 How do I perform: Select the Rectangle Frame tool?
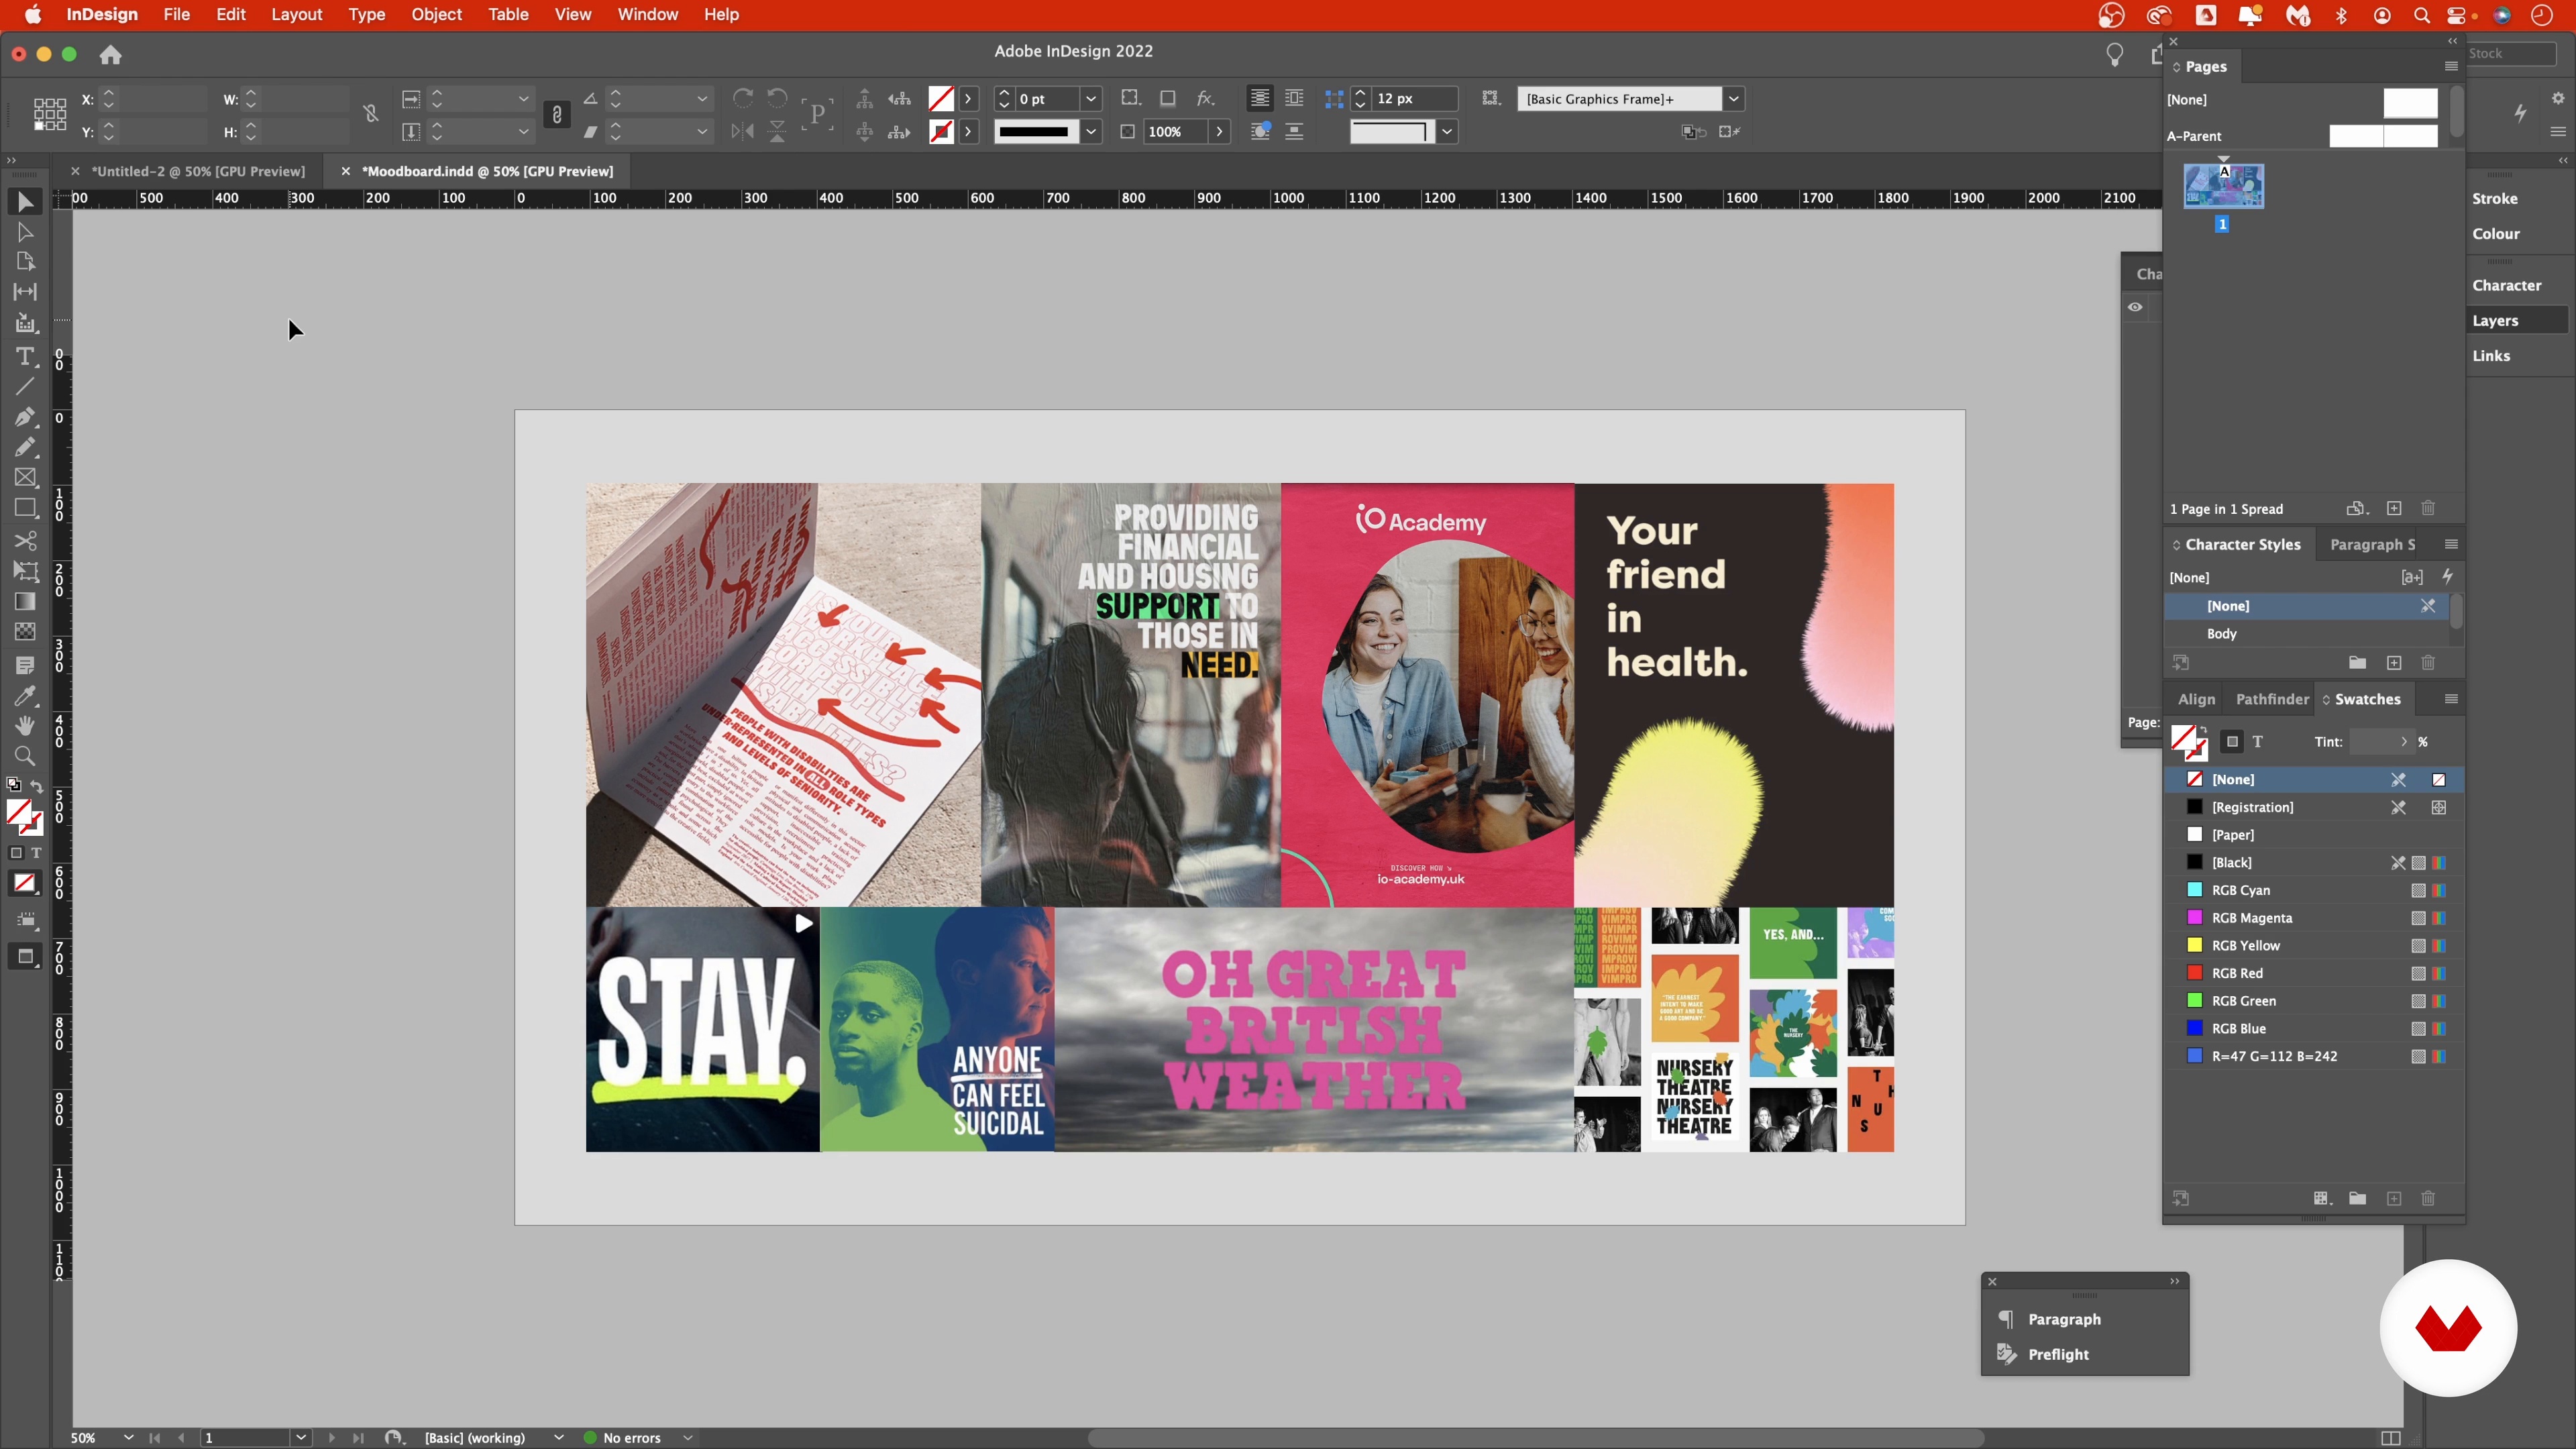tap(25, 477)
